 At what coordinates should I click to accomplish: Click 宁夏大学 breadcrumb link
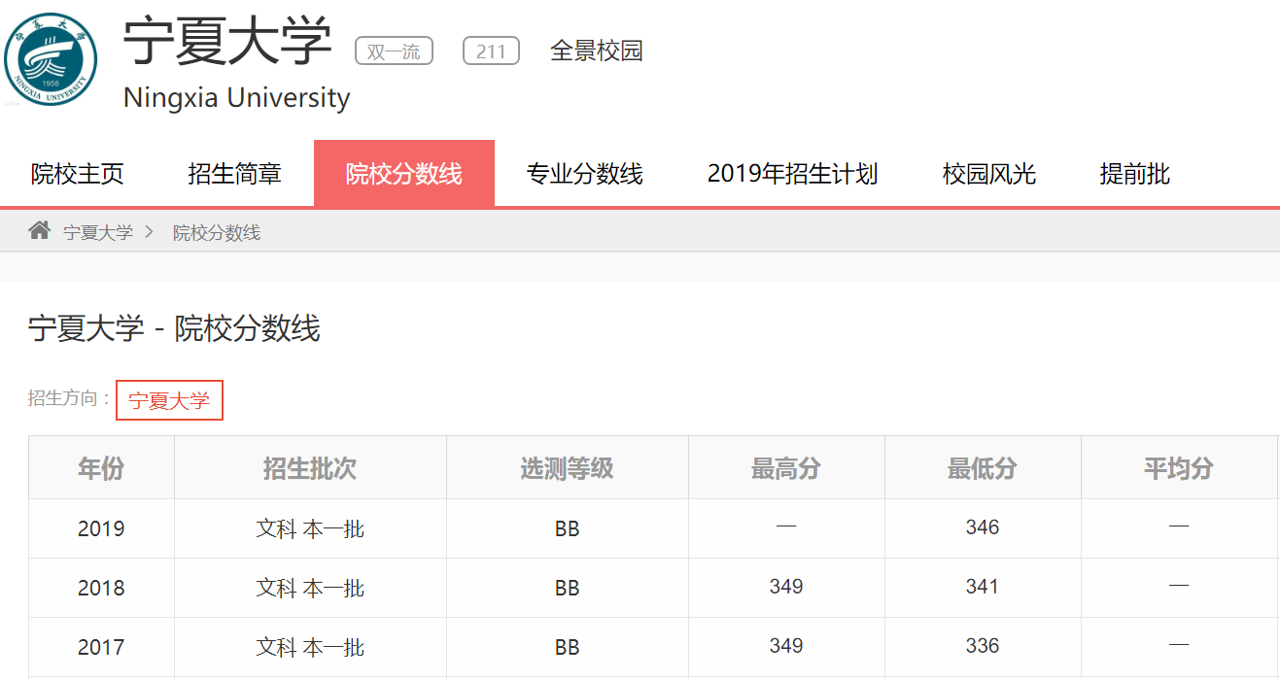click(x=98, y=233)
